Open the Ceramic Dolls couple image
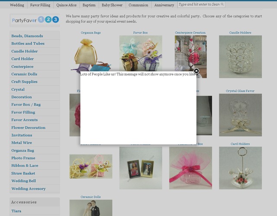 pyautogui.click(x=91, y=208)
